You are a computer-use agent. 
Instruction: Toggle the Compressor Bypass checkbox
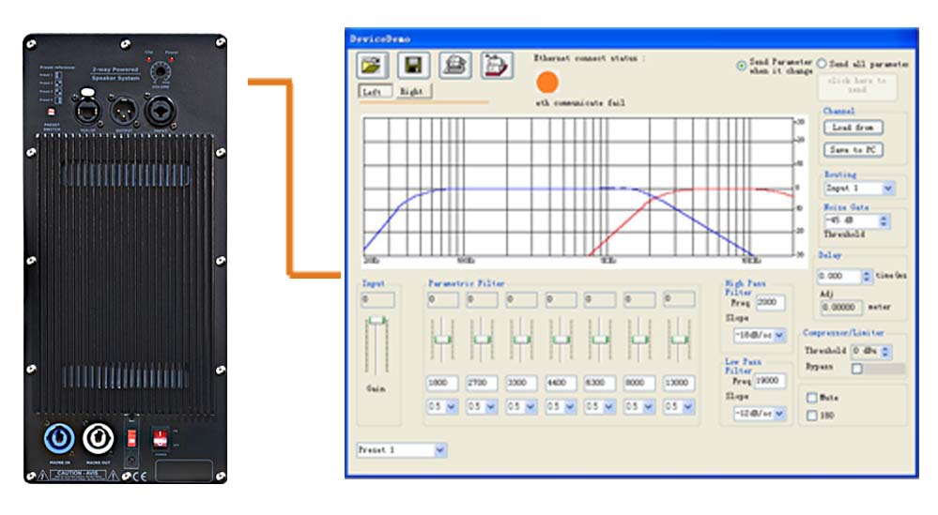857,368
